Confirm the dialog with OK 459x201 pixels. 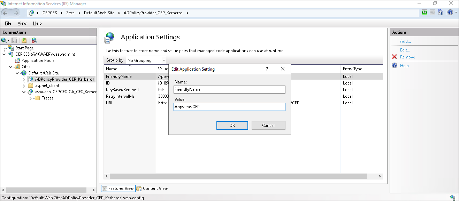(232, 125)
